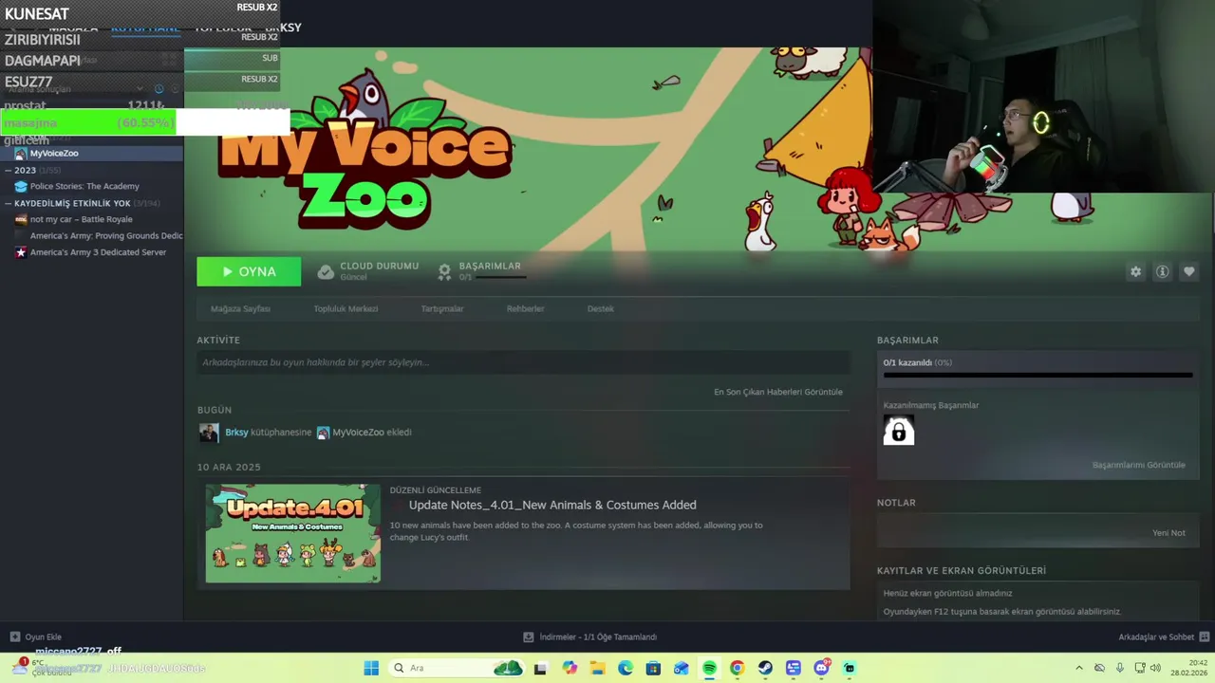Screen dimensions: 1215x683
Task: Collapse the 2023 collection group
Action: [x=8, y=171]
